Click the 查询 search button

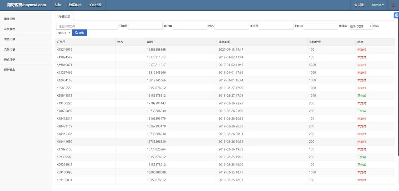pos(79,33)
